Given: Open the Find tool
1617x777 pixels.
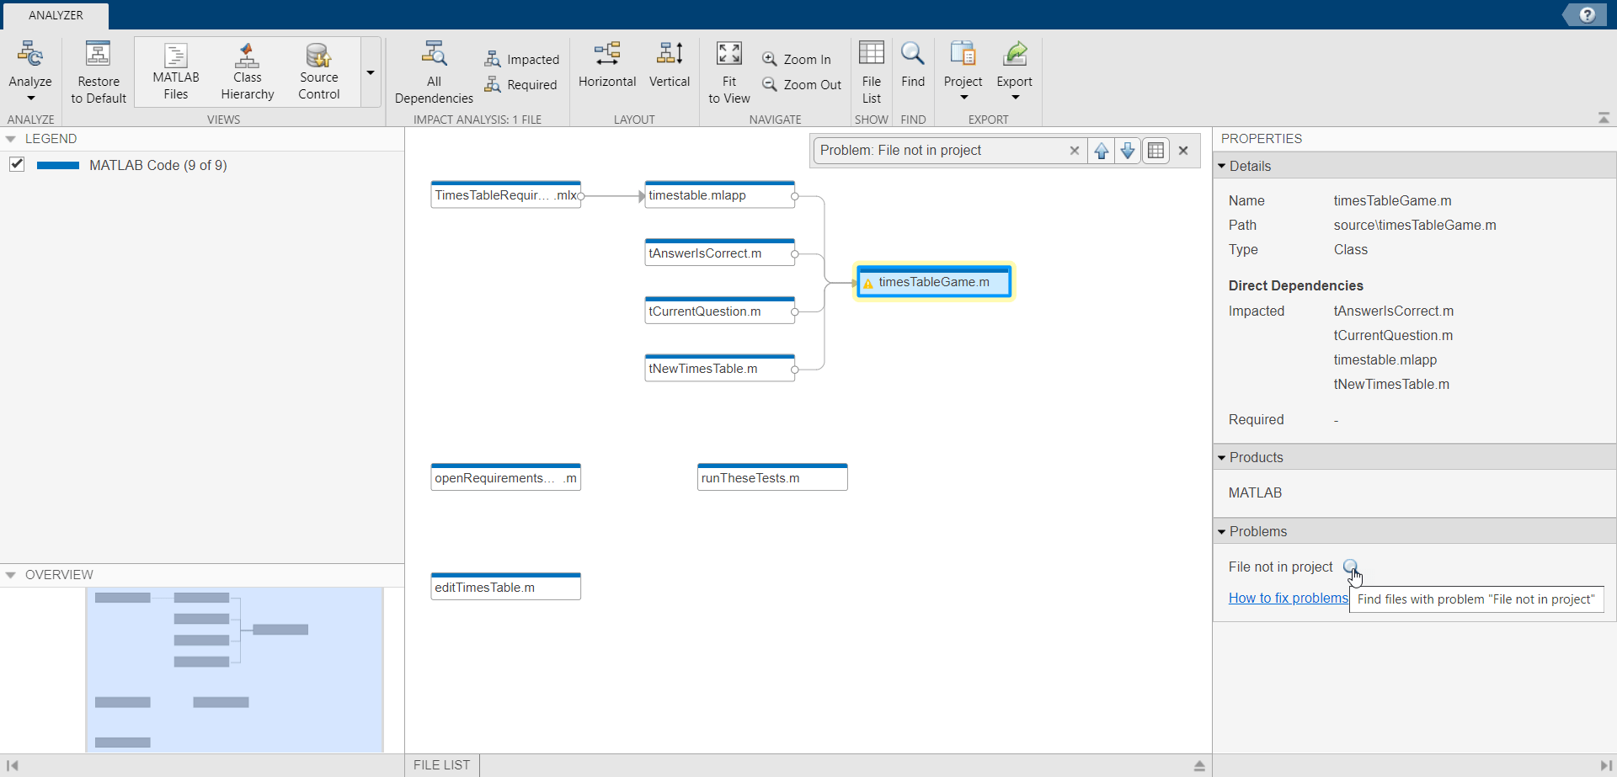Looking at the screenshot, I should [913, 65].
